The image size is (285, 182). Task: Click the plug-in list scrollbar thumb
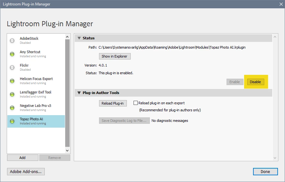(x=67, y=93)
